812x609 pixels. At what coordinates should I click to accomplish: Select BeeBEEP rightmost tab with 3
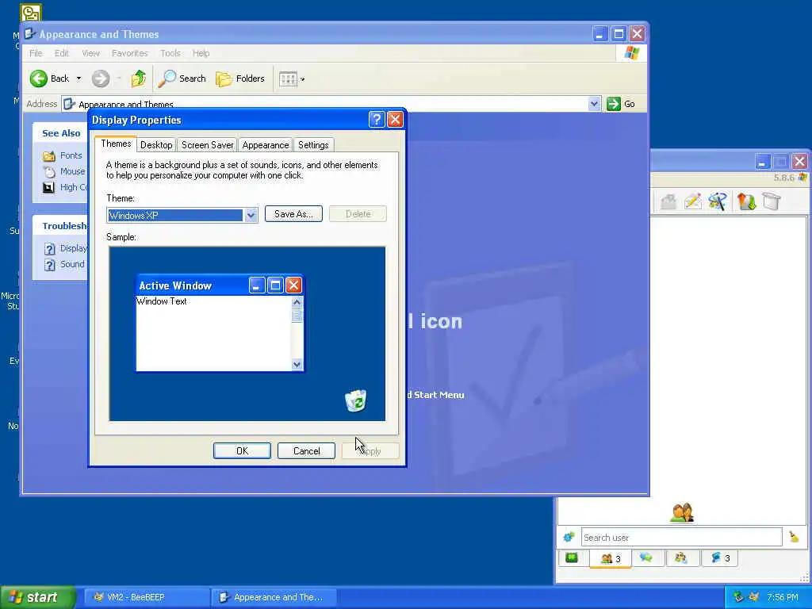719,557
